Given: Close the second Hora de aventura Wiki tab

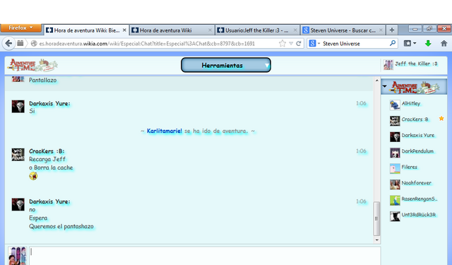Looking at the screenshot, I should (x=210, y=30).
